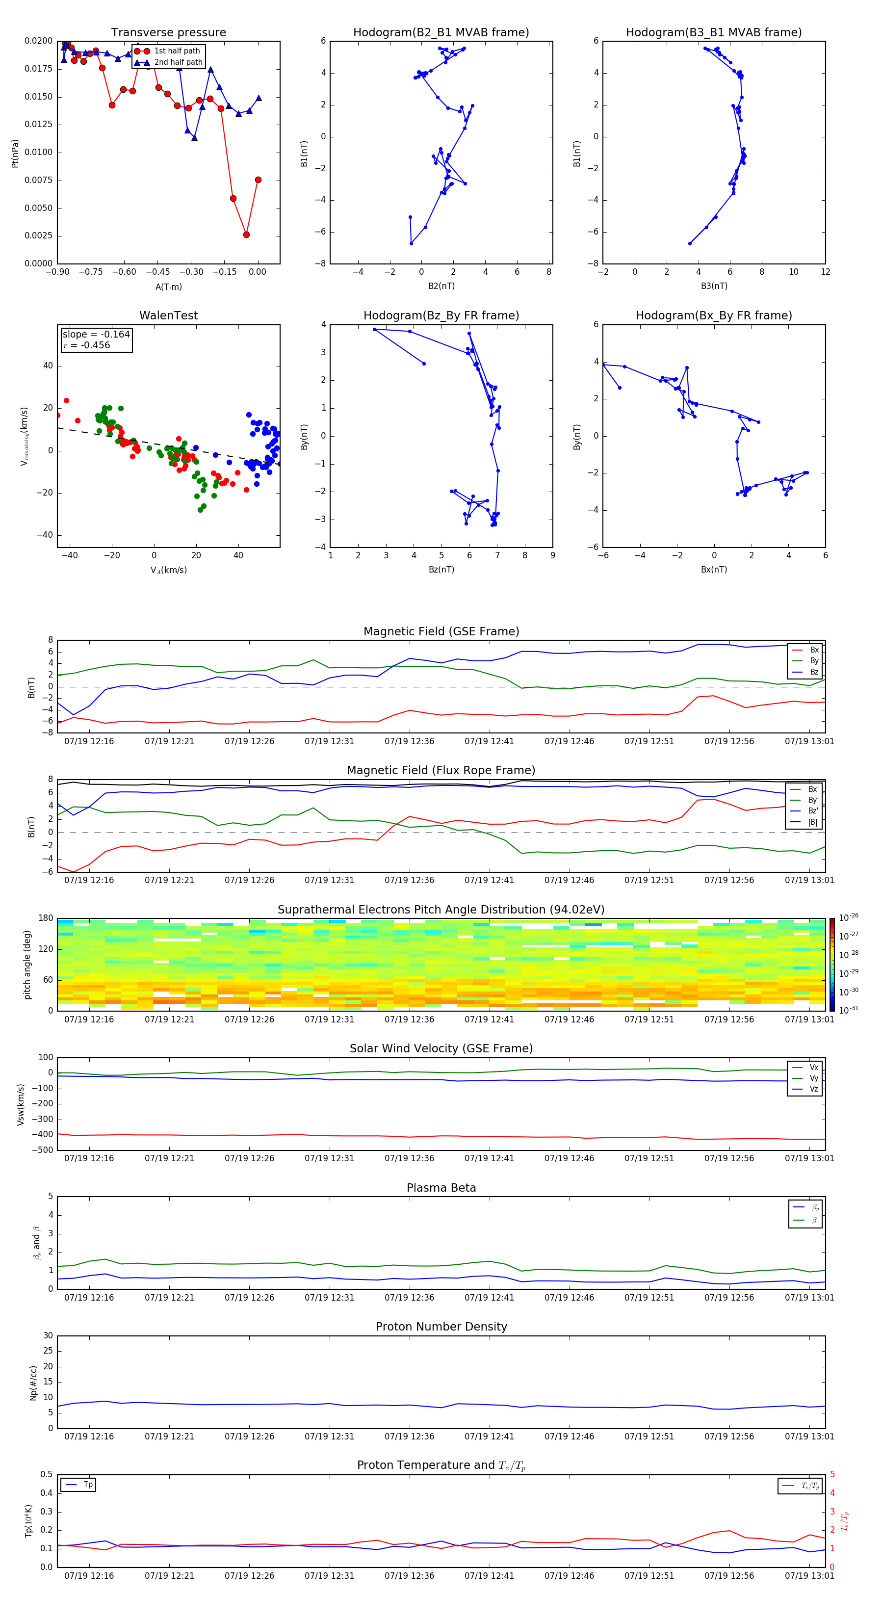Click the "Np(#/cc)" y-axis label

[x=33, y=1383]
